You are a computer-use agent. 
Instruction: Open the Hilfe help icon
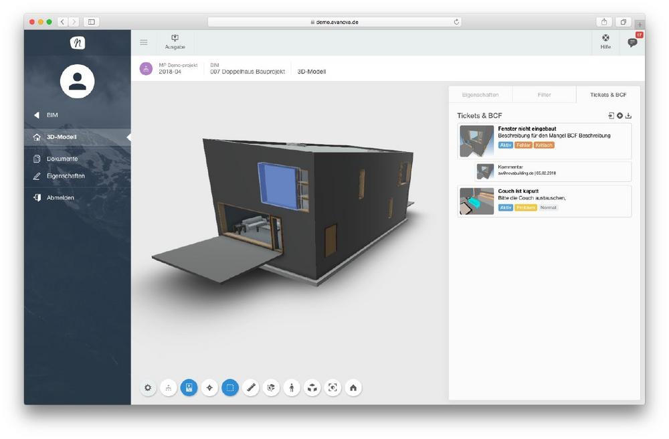(x=605, y=41)
